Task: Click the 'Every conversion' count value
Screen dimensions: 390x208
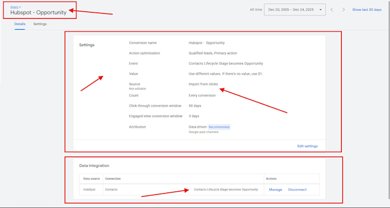Action: pyautogui.click(x=202, y=95)
